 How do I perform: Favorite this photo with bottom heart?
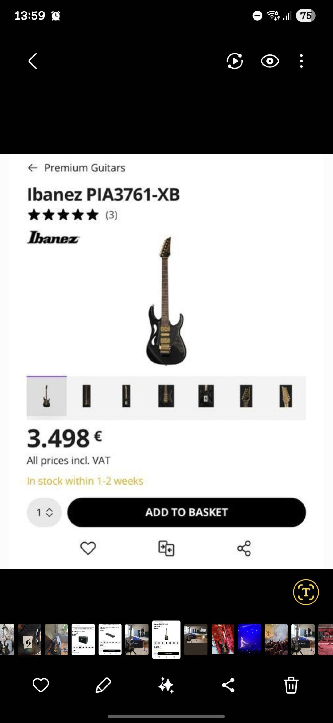(x=41, y=685)
